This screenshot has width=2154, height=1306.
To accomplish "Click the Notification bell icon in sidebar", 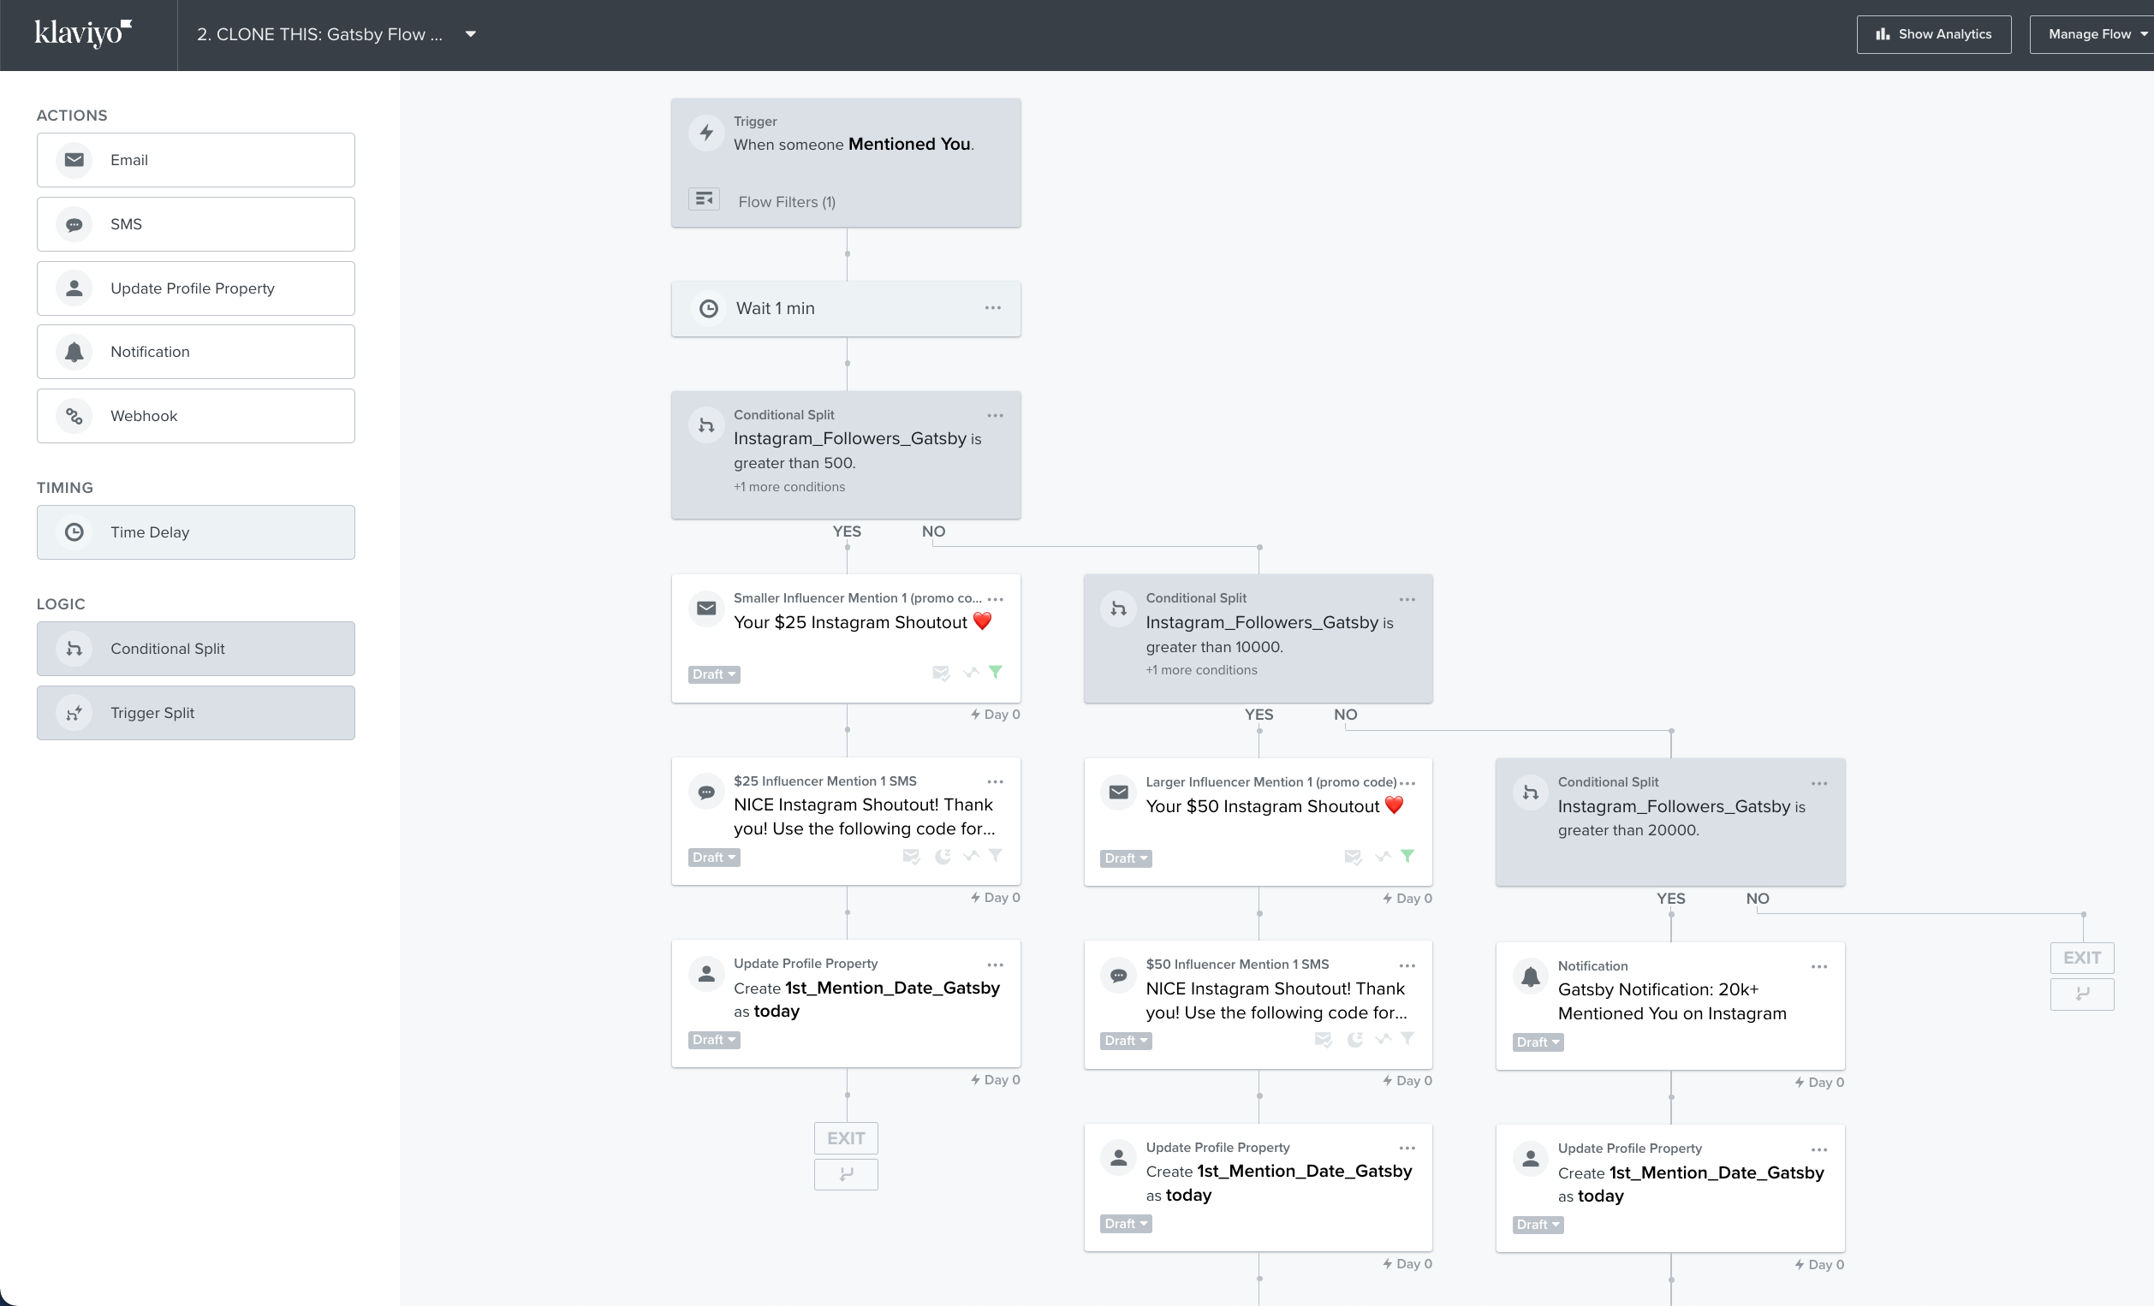I will point(74,352).
